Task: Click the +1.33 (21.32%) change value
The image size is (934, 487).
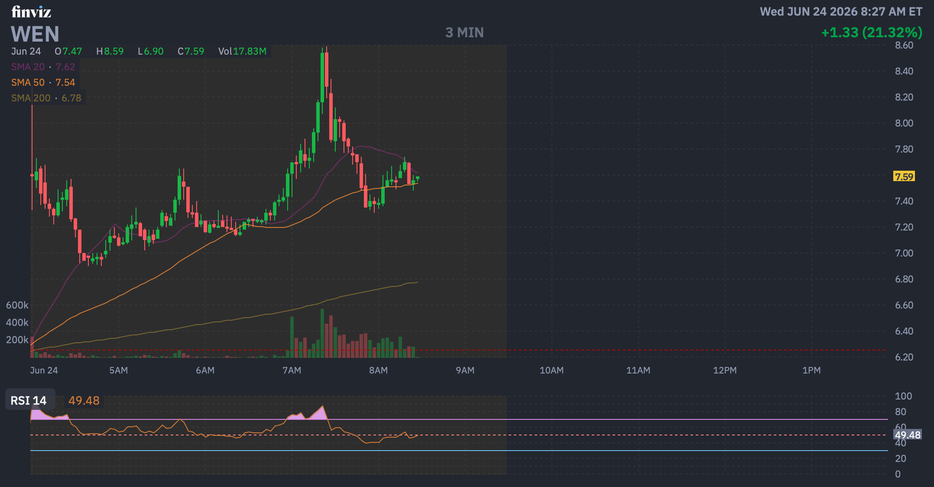Action: point(872,32)
